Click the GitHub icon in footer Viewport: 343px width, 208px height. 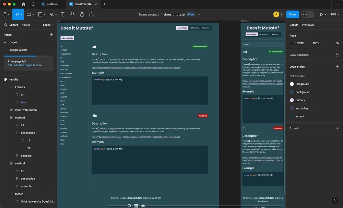(x=129, y=206)
